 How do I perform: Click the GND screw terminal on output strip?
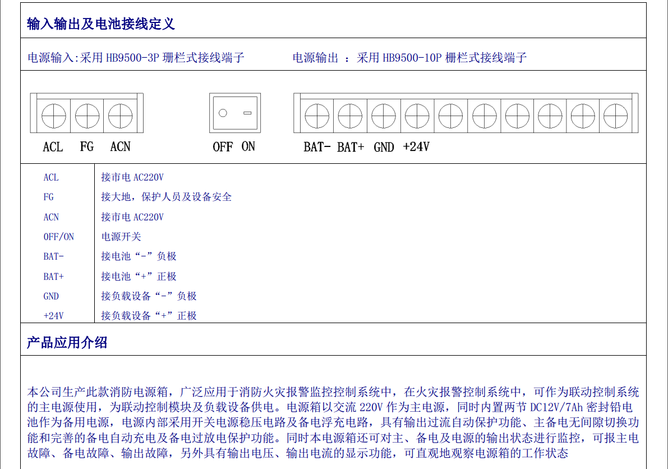tap(384, 117)
